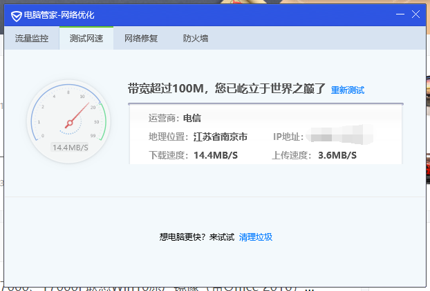This screenshot has width=430, height=291.
Task: Click the blurred IP地址 value
Action: pos(339,134)
